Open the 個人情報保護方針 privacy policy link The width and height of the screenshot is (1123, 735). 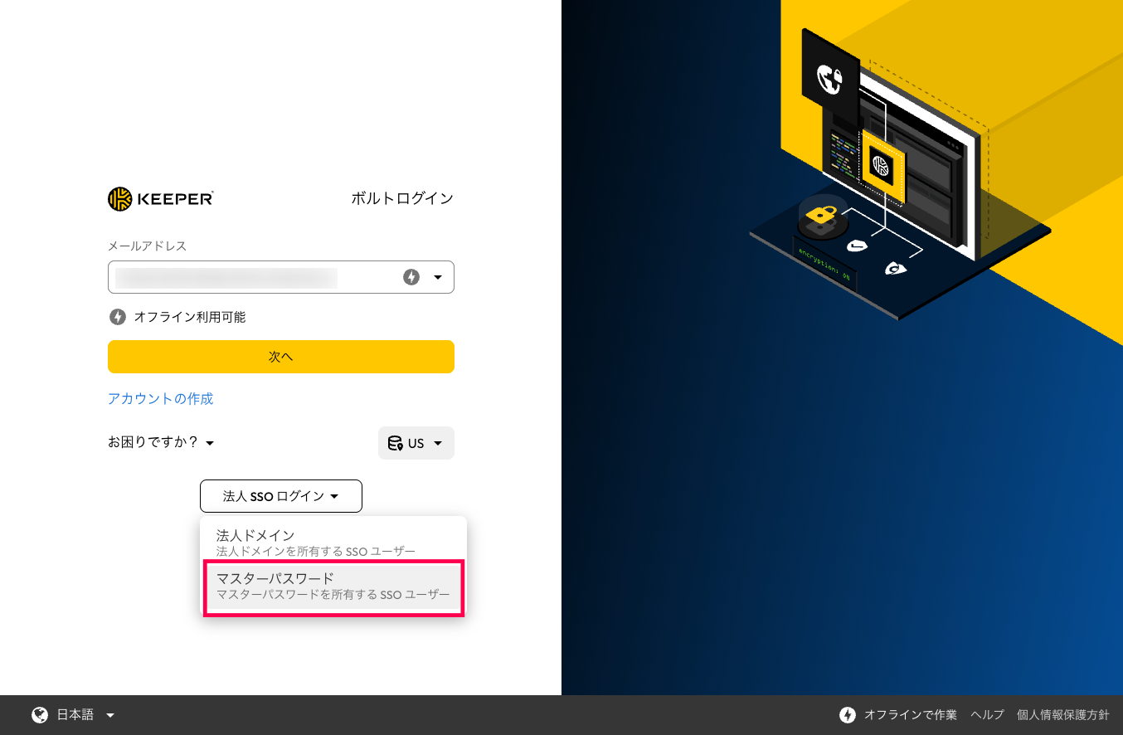pos(1062,713)
